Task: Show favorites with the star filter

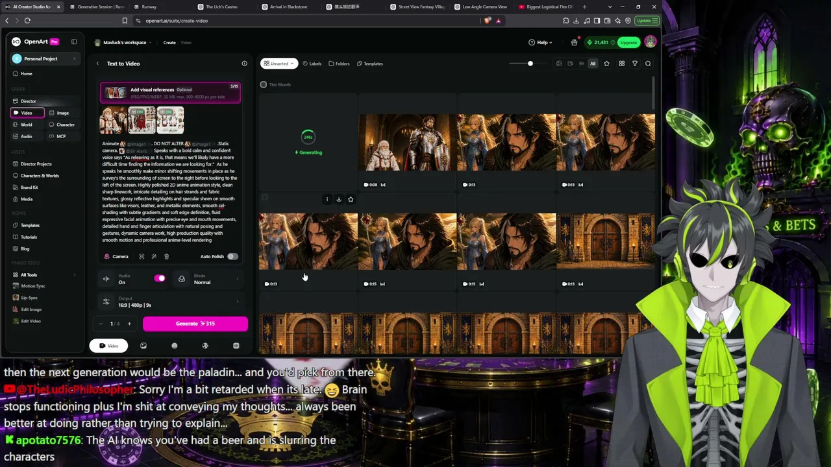Action: point(606,64)
